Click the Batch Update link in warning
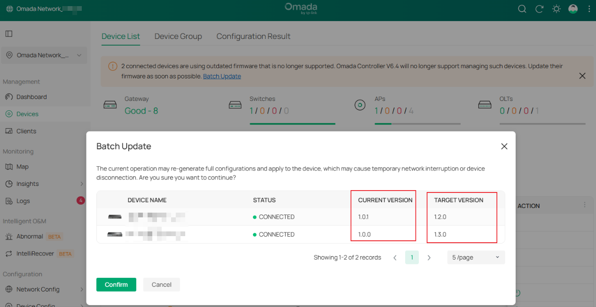This screenshot has height=307, width=596. pyautogui.click(x=222, y=76)
